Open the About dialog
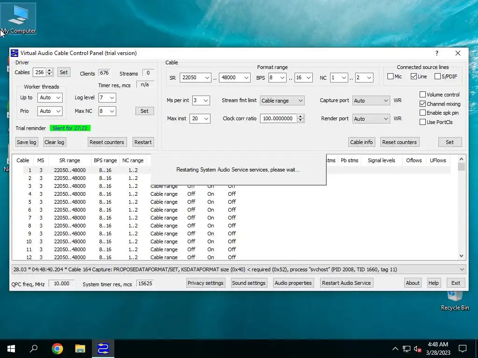 pos(413,283)
